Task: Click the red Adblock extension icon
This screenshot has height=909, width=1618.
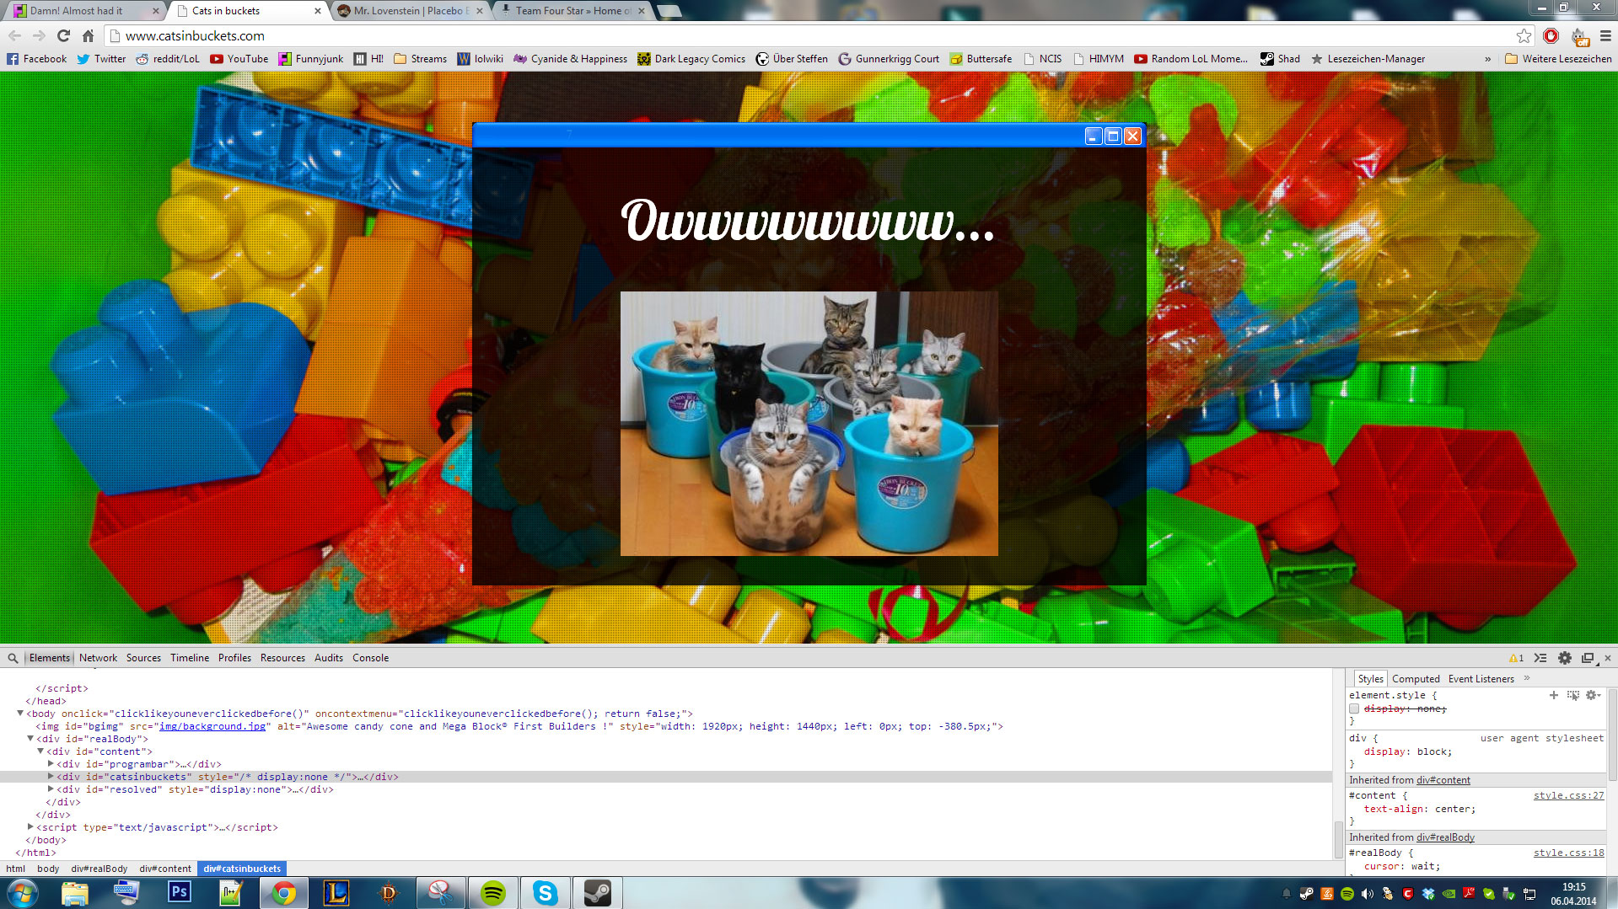Action: tap(1551, 35)
